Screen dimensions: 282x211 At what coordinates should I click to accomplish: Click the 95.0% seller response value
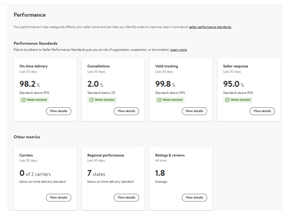pos(233,84)
